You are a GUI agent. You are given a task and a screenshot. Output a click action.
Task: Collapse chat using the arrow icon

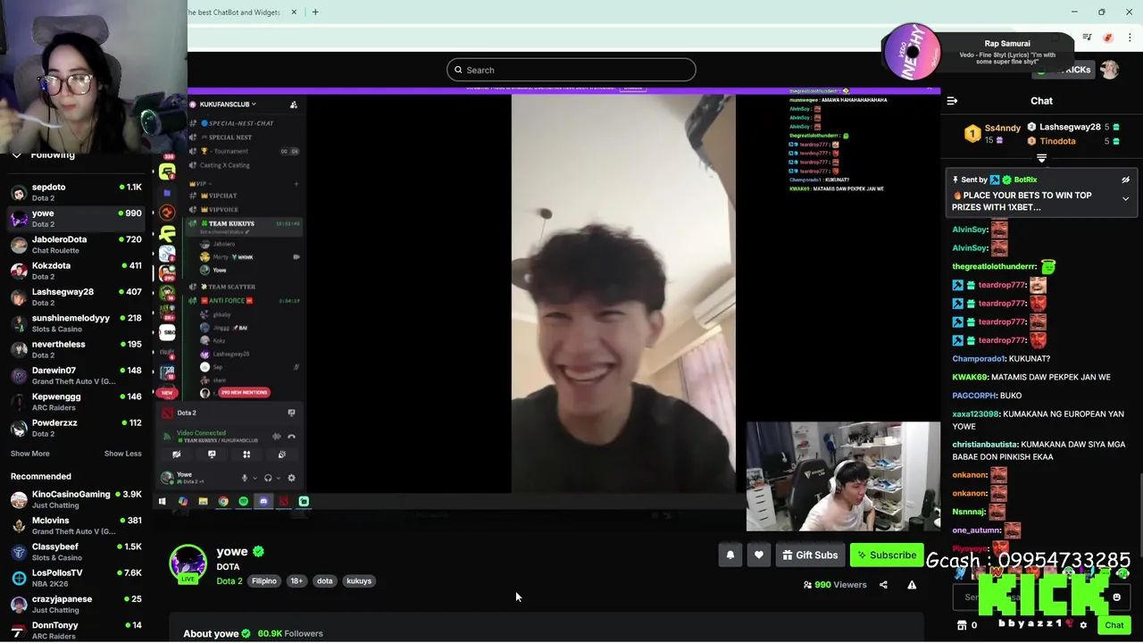point(952,101)
